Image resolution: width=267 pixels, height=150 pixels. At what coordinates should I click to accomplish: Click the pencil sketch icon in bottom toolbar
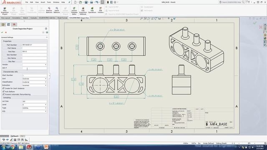[x=11, y=140]
